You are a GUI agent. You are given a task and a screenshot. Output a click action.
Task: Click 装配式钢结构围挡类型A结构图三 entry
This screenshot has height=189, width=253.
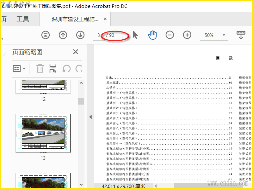point(169,169)
